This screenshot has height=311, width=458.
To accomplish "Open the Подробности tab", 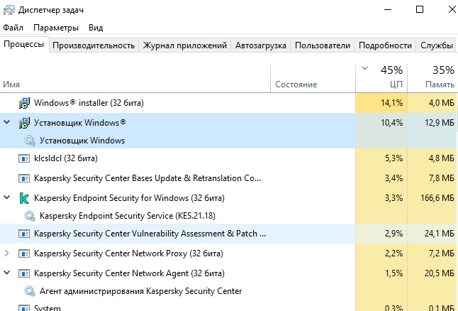I will (385, 45).
